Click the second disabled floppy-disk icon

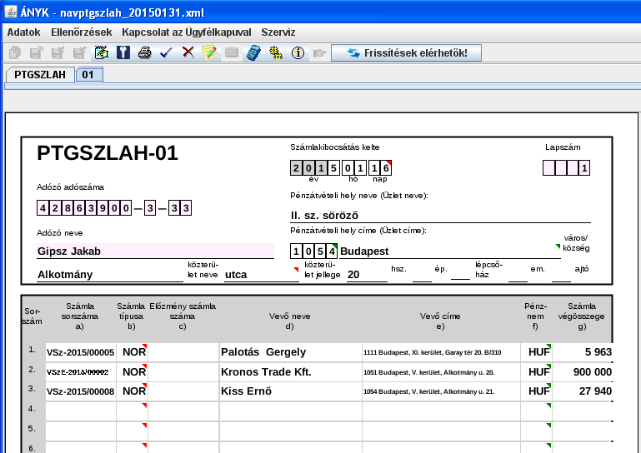click(x=58, y=53)
